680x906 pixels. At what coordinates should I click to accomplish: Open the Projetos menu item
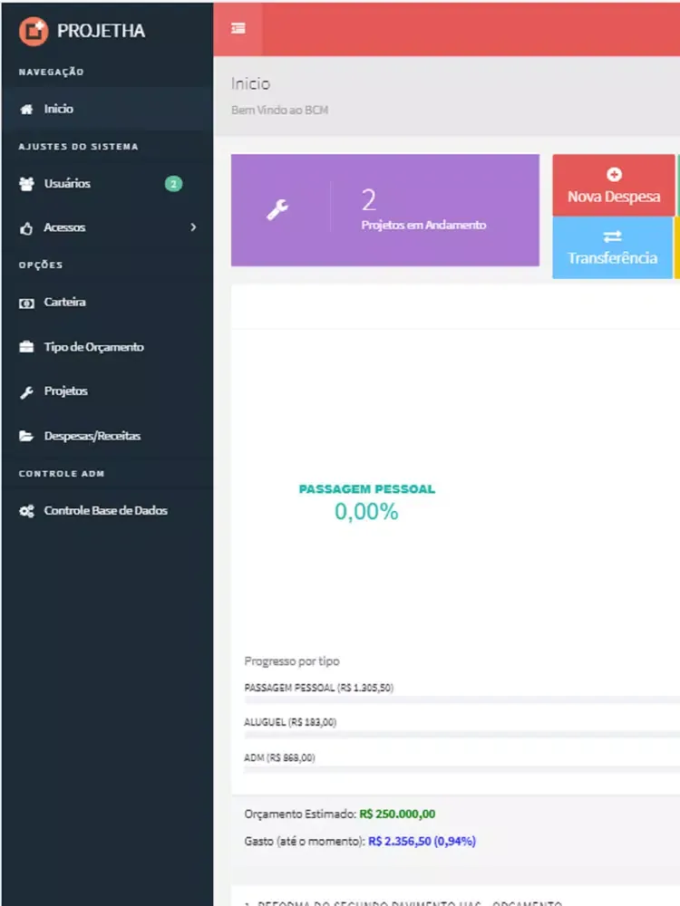[66, 391]
